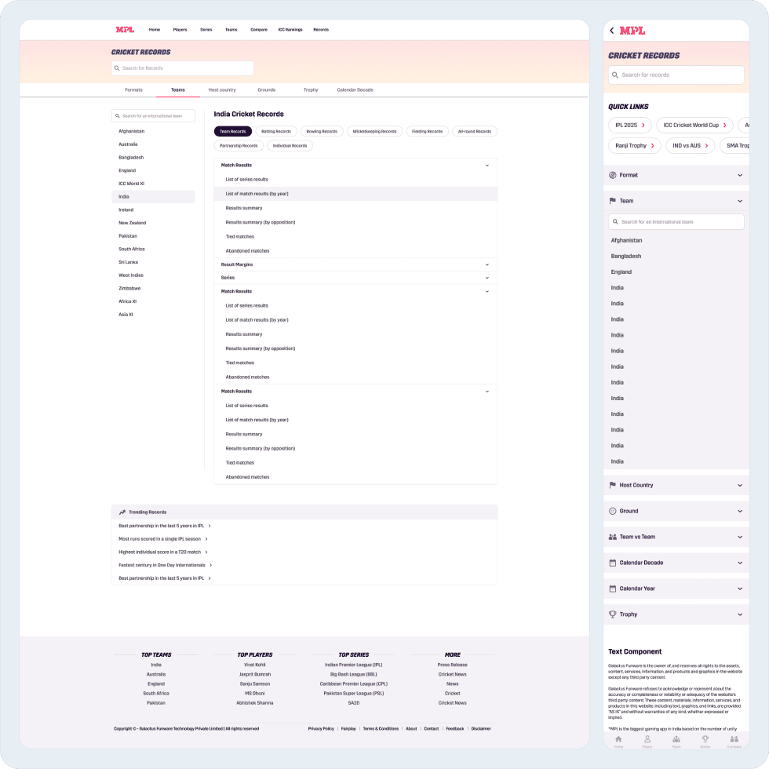
Task: Expand the Calendar Decade filter chevron
Action: click(x=740, y=563)
